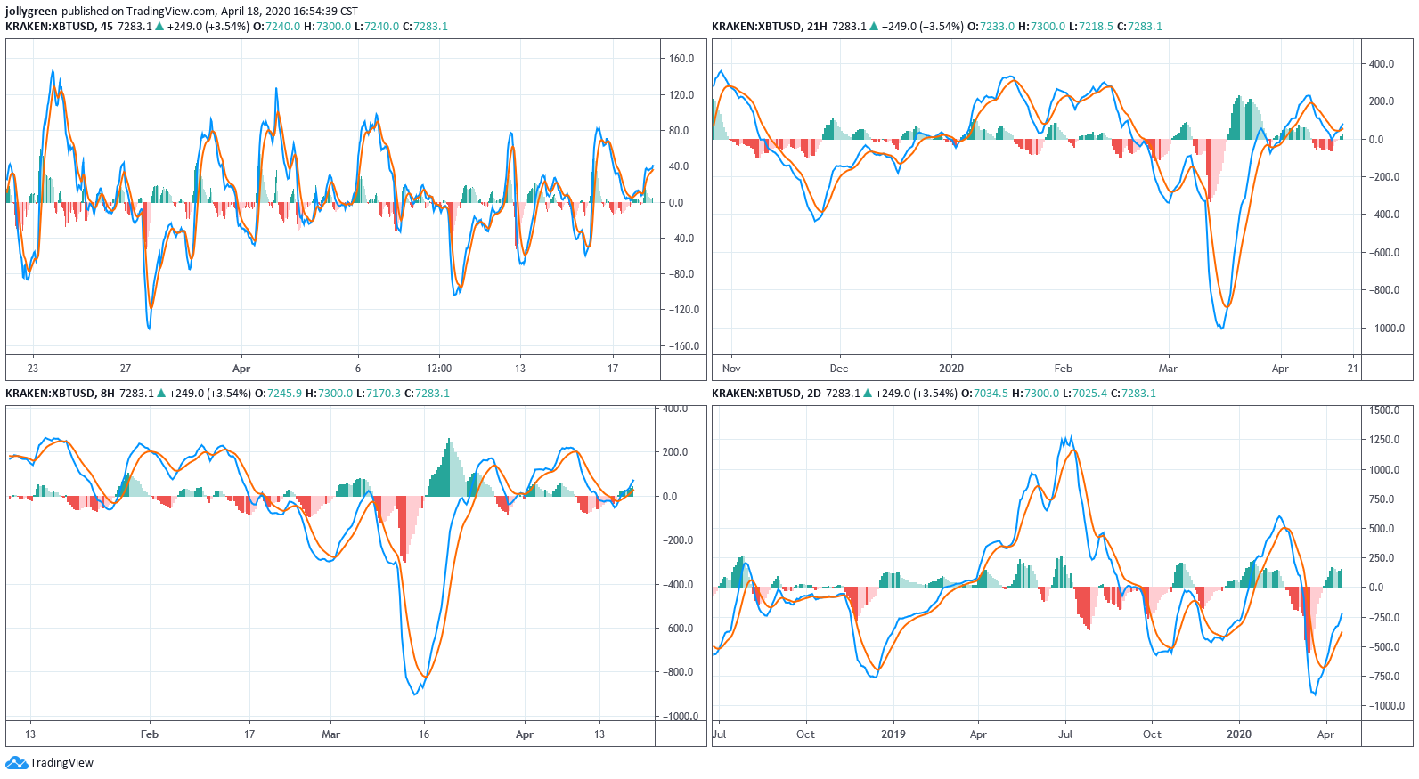Click the 6 date label on the 45 chart

point(358,369)
